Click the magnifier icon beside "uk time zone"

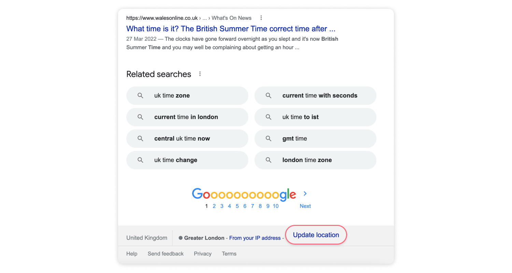(140, 96)
